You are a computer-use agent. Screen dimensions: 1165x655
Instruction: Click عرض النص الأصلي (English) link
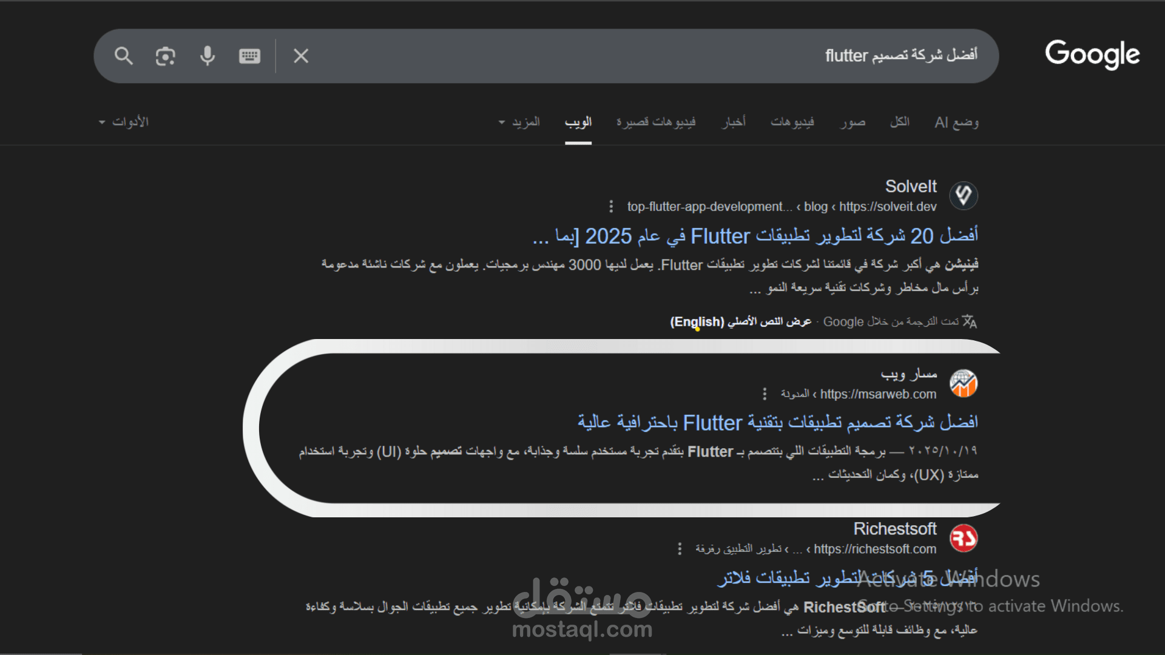click(741, 321)
